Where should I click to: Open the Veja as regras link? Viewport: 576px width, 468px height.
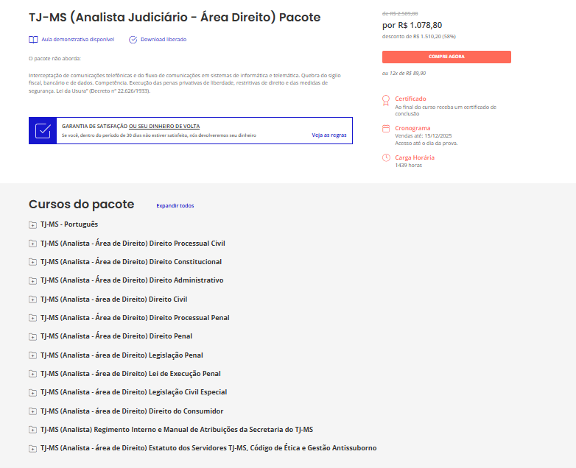pyautogui.click(x=329, y=135)
